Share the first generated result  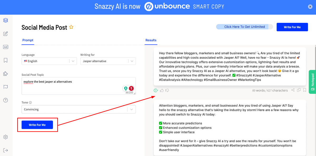click(x=293, y=90)
